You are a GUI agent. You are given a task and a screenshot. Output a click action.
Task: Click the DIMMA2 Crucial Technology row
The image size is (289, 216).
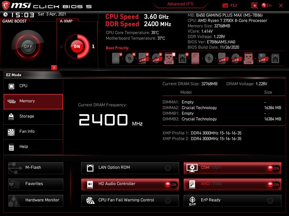[x=222, y=108]
